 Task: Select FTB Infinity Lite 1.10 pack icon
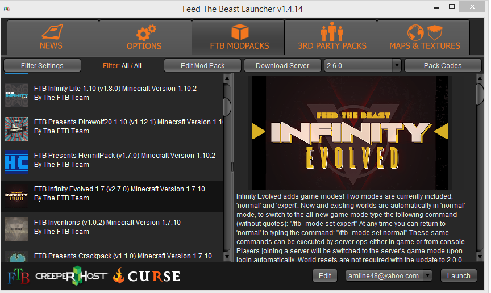[16, 95]
